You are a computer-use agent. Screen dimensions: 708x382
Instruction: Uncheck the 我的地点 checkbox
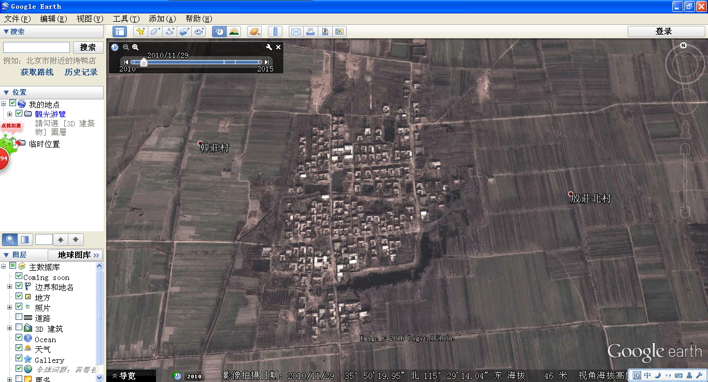13,104
